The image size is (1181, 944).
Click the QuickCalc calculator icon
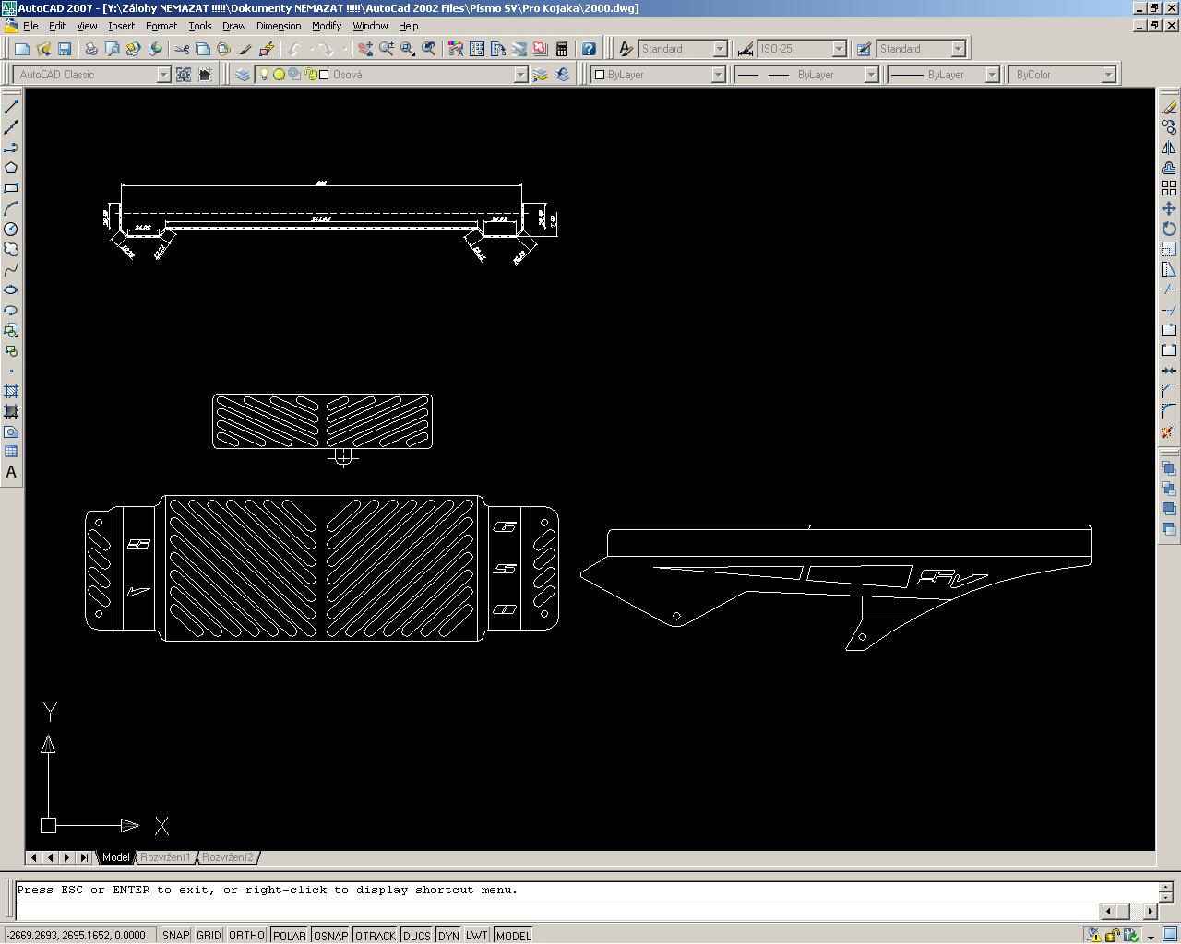coord(562,49)
